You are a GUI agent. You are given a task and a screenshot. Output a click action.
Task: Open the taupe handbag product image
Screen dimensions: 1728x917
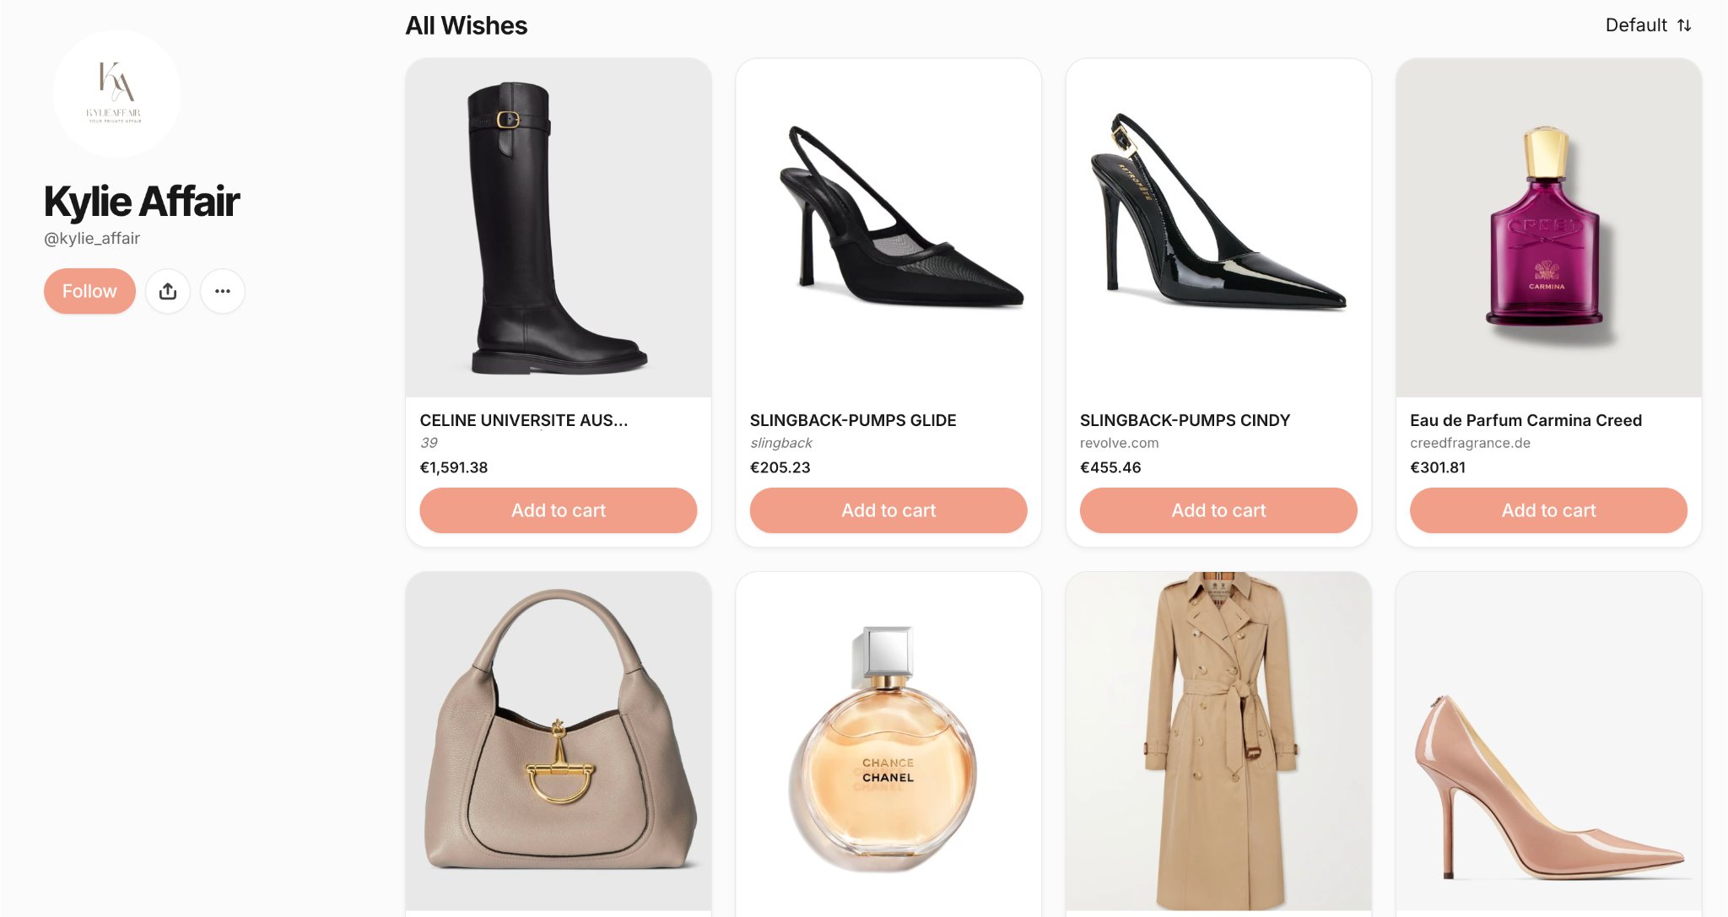click(559, 742)
